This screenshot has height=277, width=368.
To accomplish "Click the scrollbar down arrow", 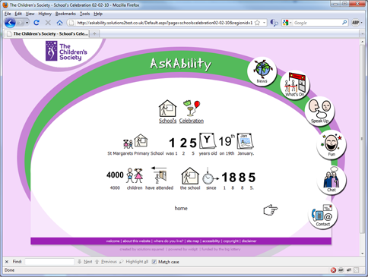I will tap(362, 253).
